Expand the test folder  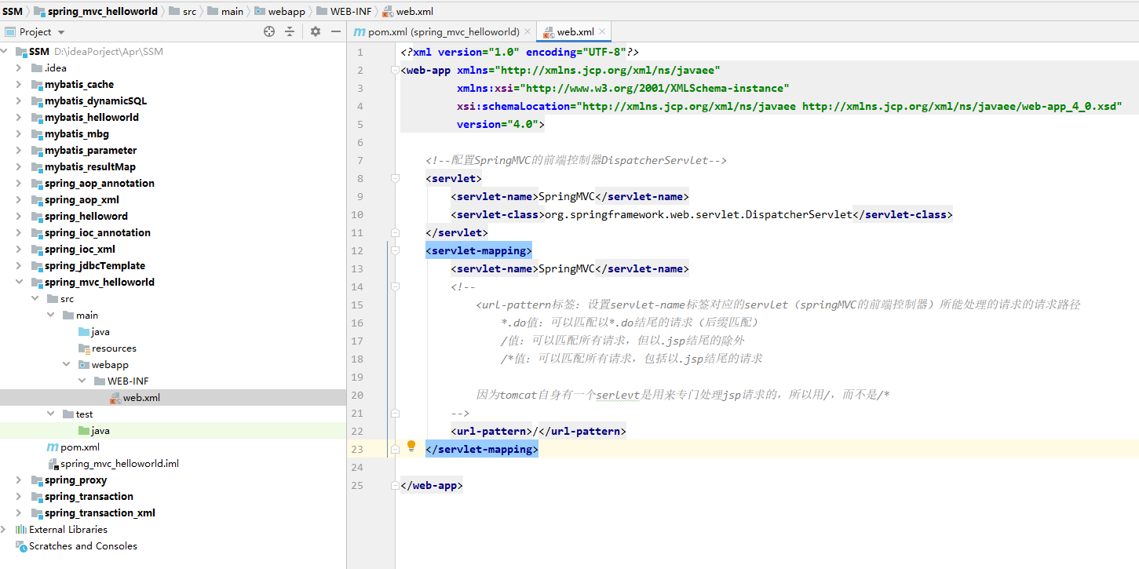click(x=50, y=414)
